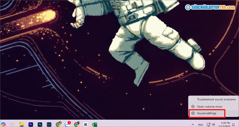The height and width of the screenshot is (127, 239).
Task: Open Chrome icon left of Zalo
Action: [58, 124]
